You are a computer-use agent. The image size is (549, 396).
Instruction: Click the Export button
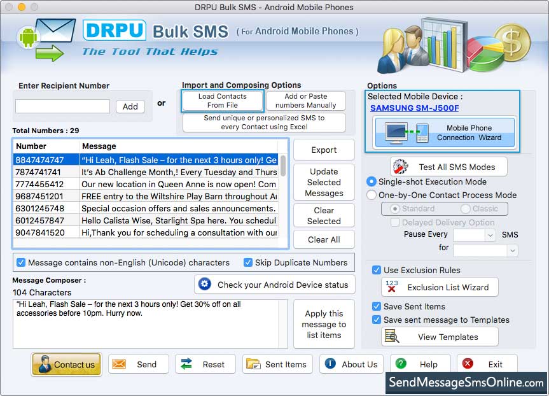pyautogui.click(x=324, y=150)
